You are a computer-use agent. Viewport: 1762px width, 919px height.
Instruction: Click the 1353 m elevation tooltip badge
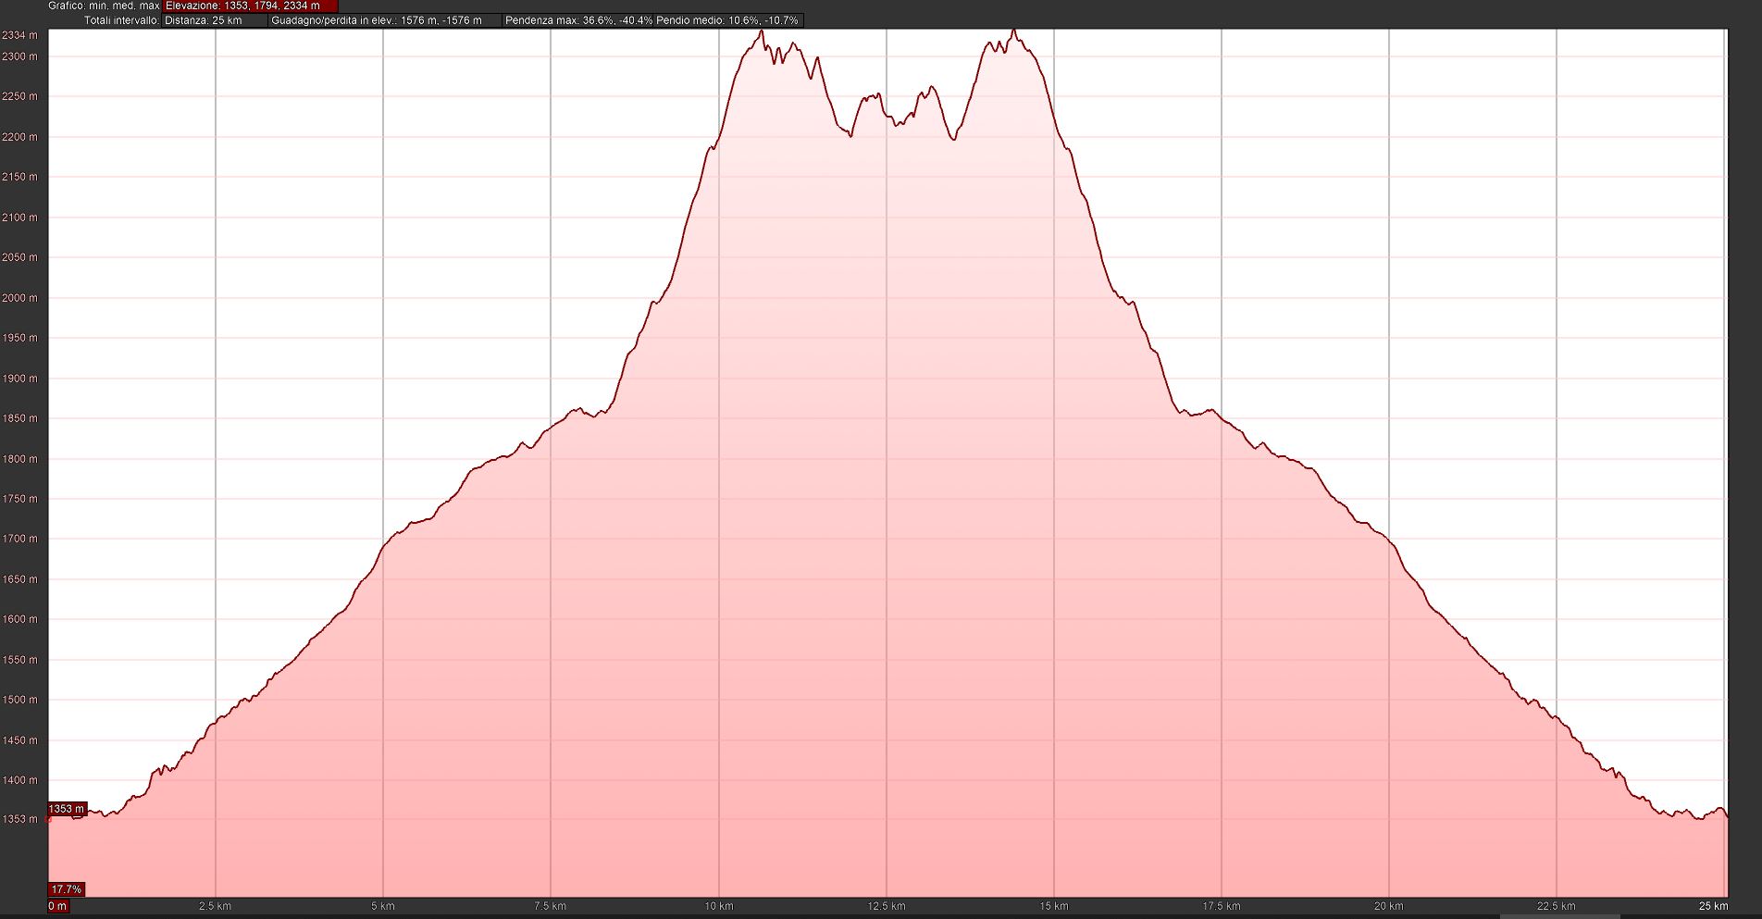tap(67, 809)
